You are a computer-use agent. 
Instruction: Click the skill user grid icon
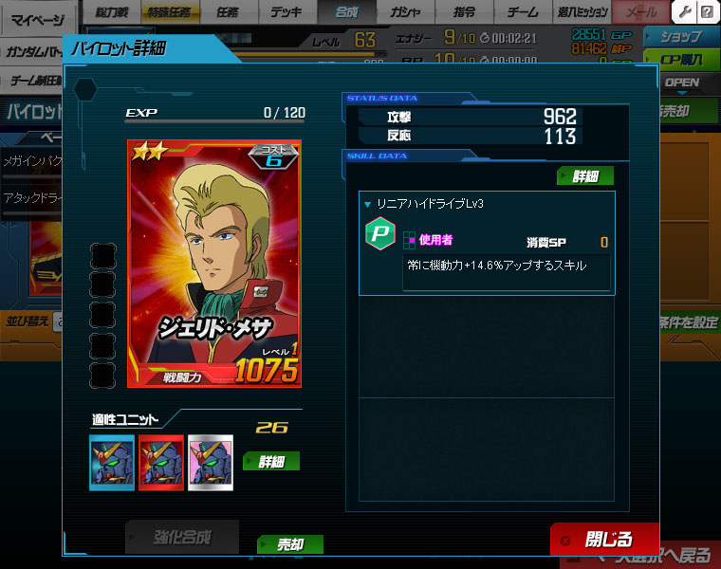[x=409, y=240]
